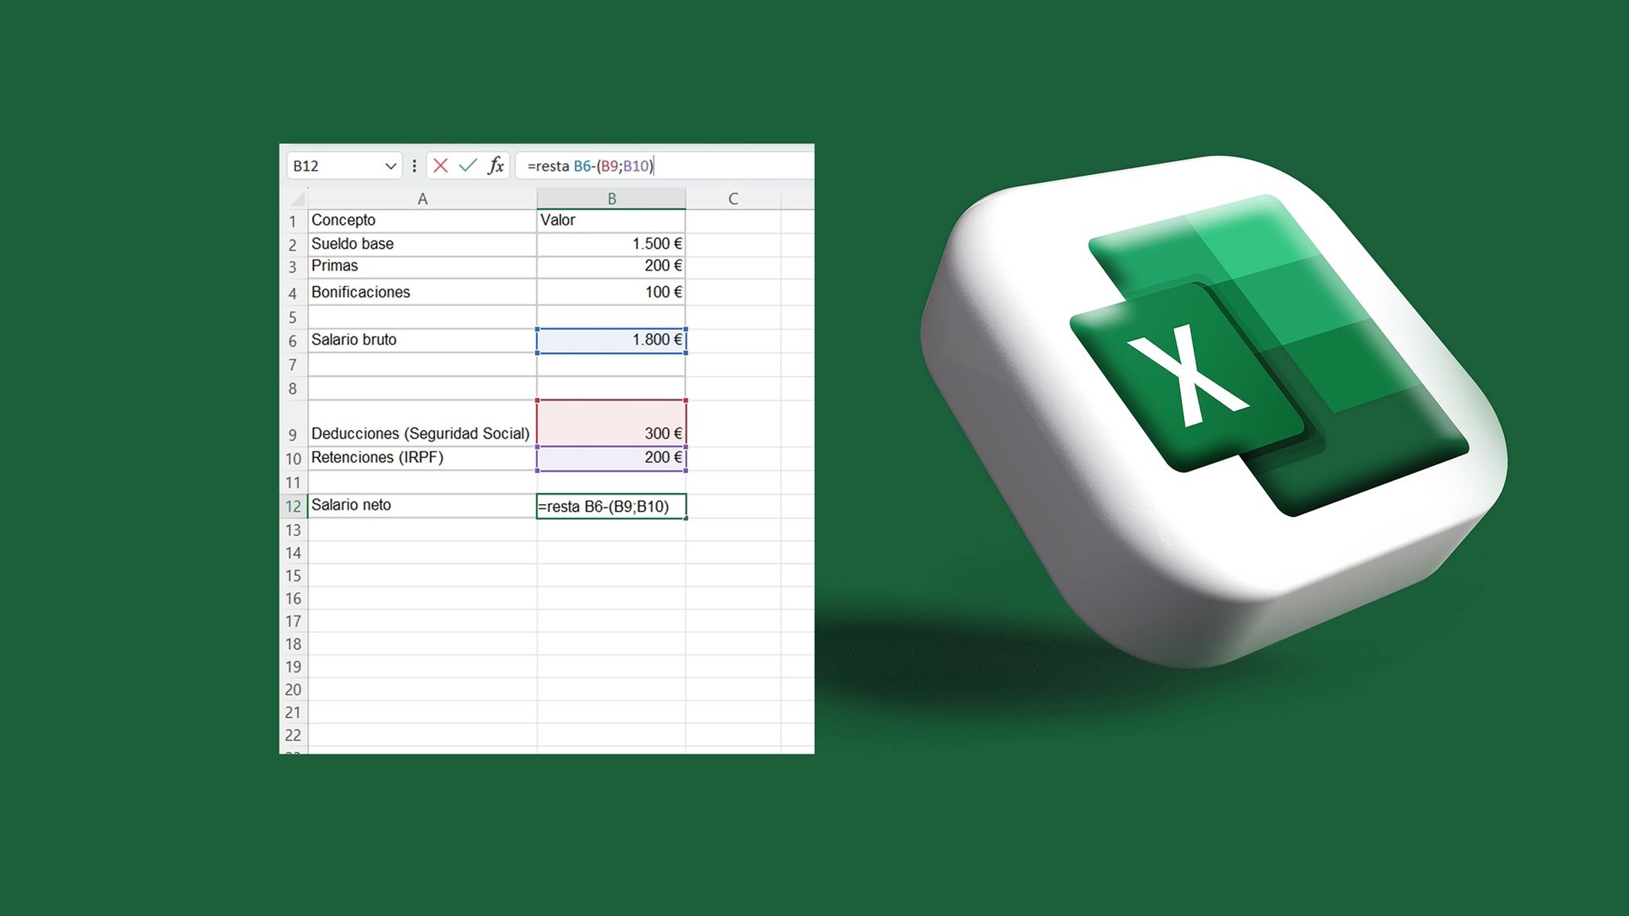The height and width of the screenshot is (916, 1629).
Task: Select the Bonificaciones label cell
Action: [422, 292]
